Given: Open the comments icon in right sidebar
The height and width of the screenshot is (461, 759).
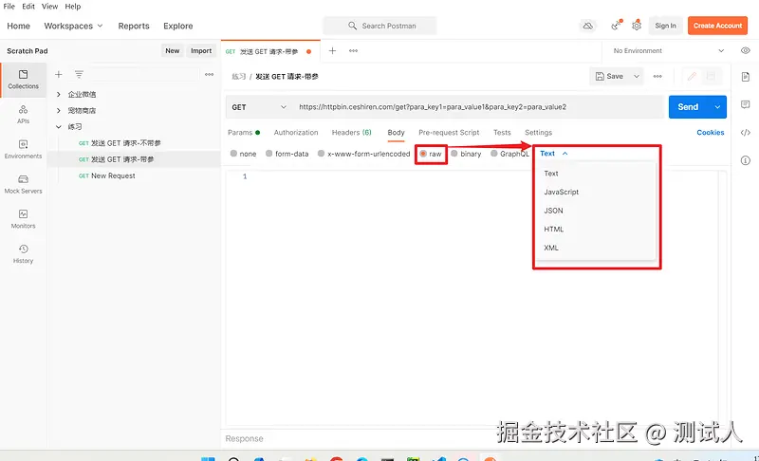Looking at the screenshot, I should pos(746,104).
